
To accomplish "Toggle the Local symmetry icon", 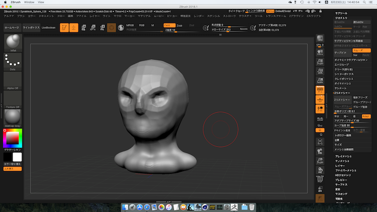I will pos(320,109).
